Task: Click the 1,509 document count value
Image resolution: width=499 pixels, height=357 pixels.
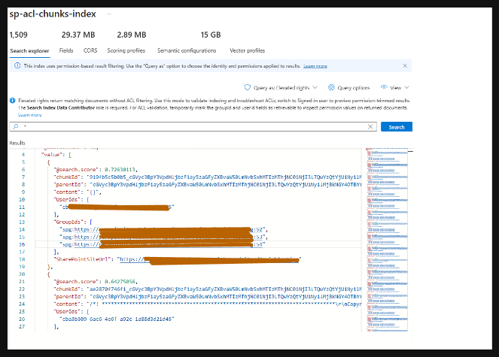Action: pos(19,35)
